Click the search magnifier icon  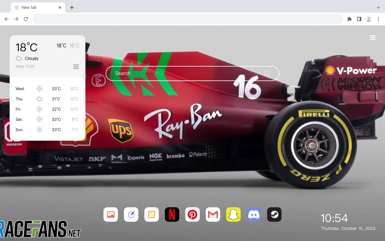(266, 74)
